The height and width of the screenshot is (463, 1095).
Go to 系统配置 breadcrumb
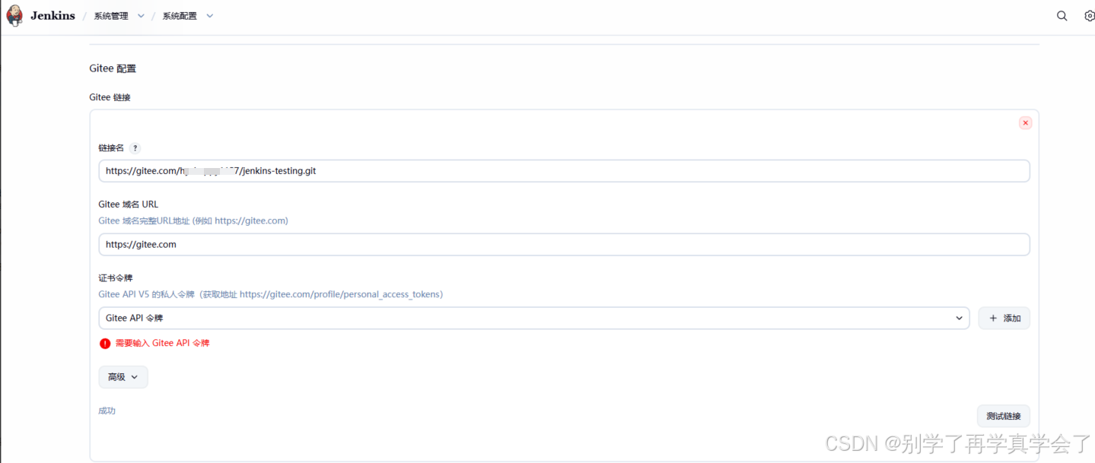(180, 16)
